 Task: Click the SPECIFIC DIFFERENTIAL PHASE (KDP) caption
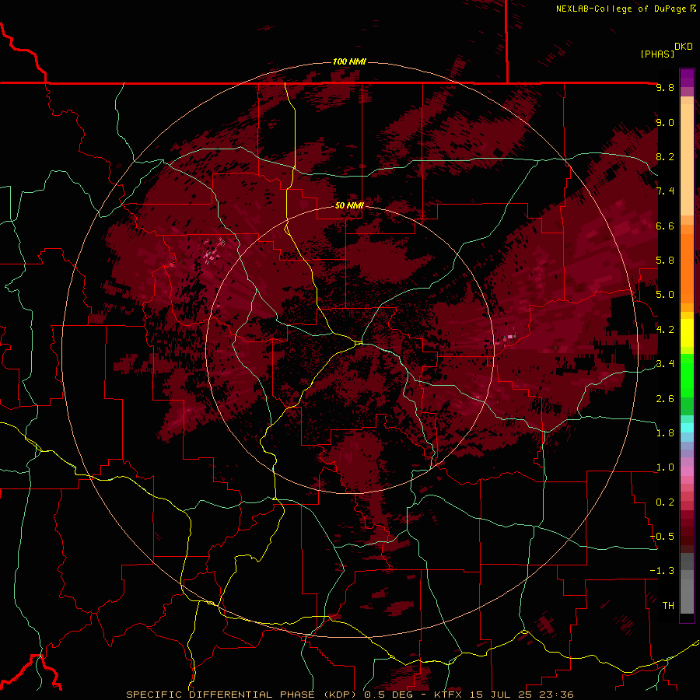[x=243, y=695]
